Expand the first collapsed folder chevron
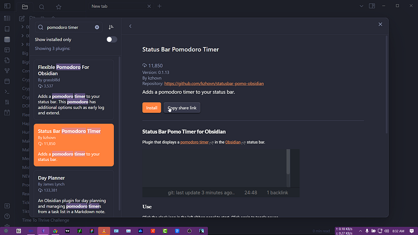The height and width of the screenshot is (235, 418). (x=22, y=27)
